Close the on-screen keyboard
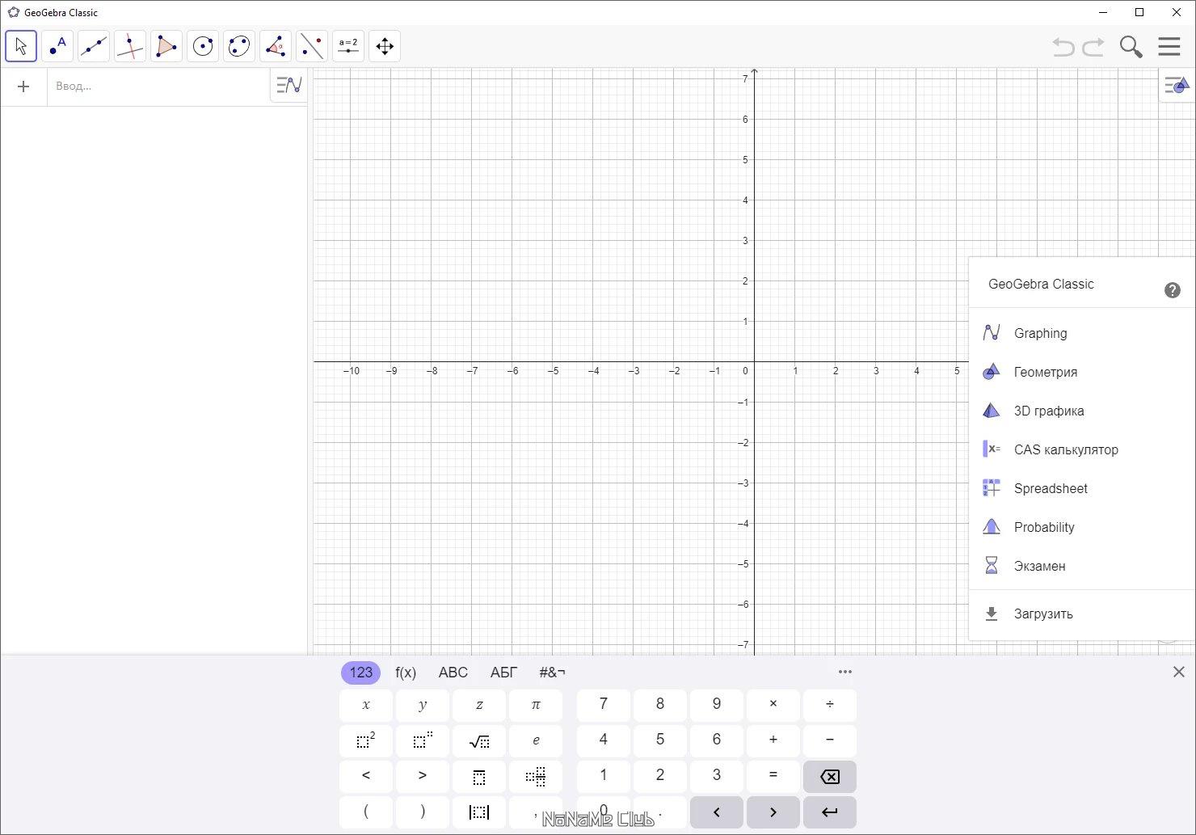The image size is (1196, 835). (x=1179, y=672)
